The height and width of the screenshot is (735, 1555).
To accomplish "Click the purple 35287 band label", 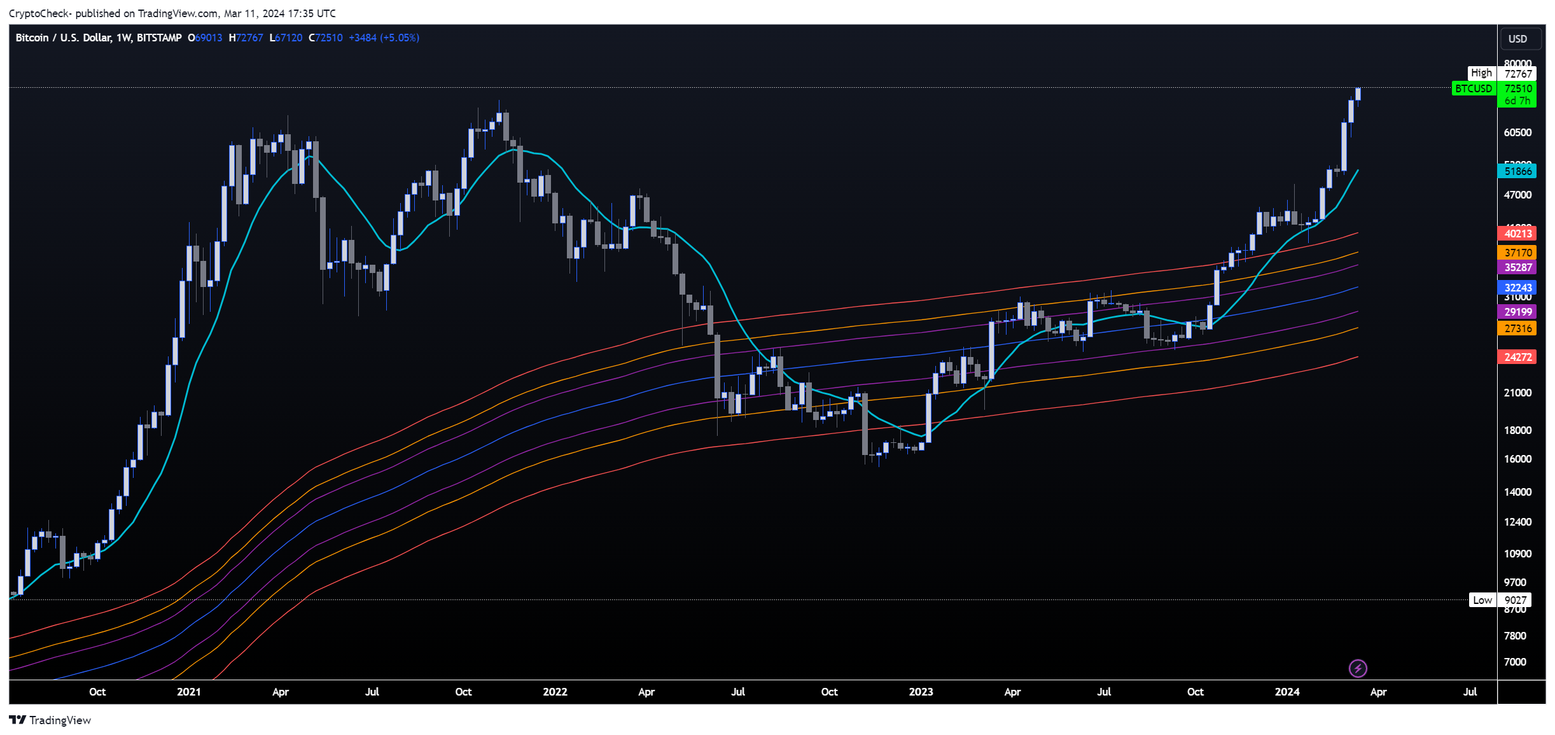I will click(1517, 267).
